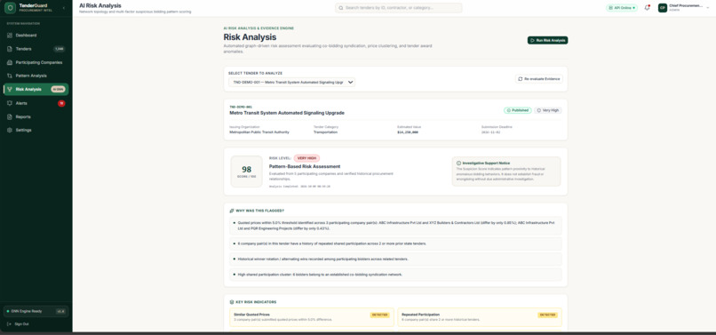Click the Transportation category value

coord(325,132)
